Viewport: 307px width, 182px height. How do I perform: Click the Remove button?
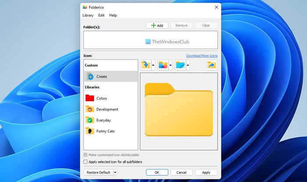click(182, 25)
